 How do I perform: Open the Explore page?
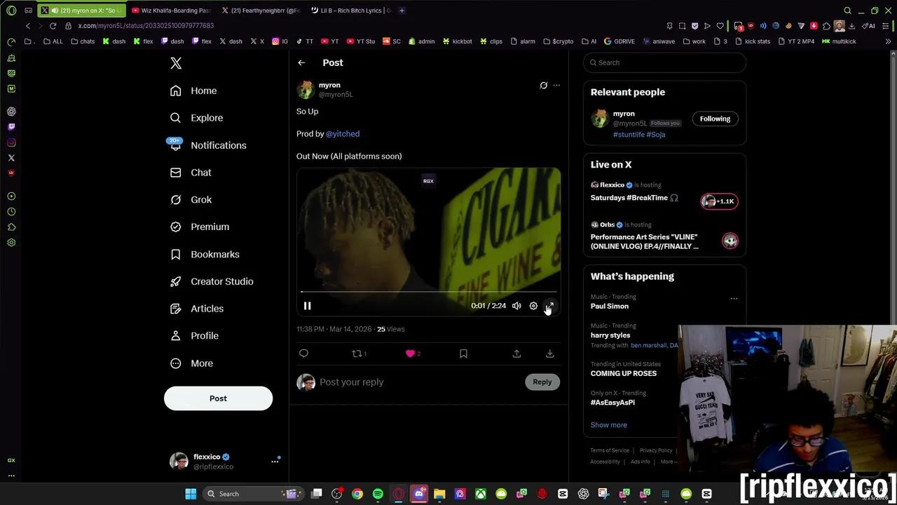point(197,118)
